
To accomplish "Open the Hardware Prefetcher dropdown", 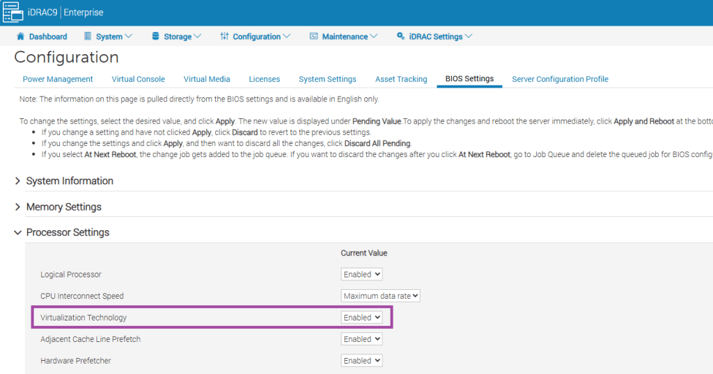I will pos(361,361).
